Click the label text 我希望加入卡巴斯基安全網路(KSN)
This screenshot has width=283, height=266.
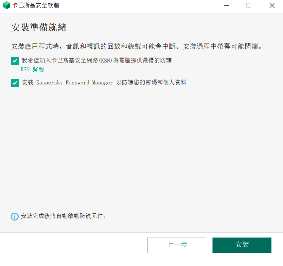click(67, 61)
